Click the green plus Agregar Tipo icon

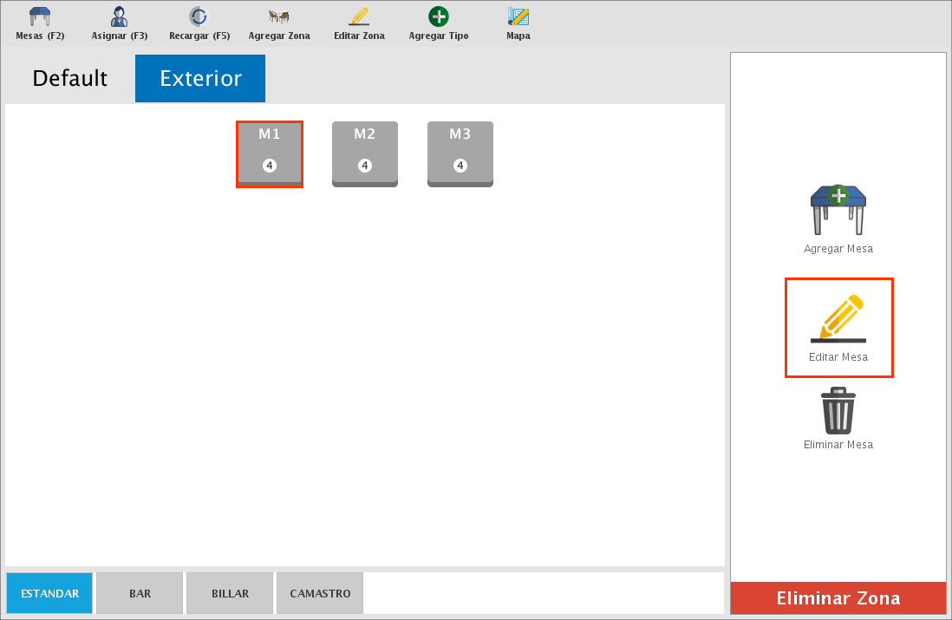tap(439, 16)
